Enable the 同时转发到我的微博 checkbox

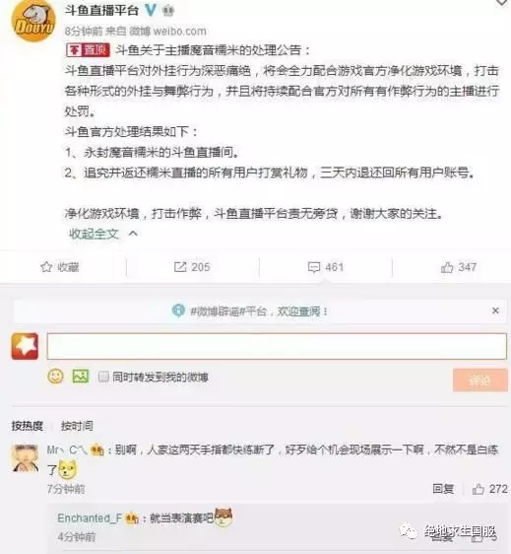103,377
